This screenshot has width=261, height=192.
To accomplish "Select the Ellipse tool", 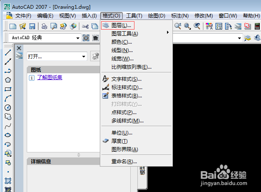I will tap(8, 135).
